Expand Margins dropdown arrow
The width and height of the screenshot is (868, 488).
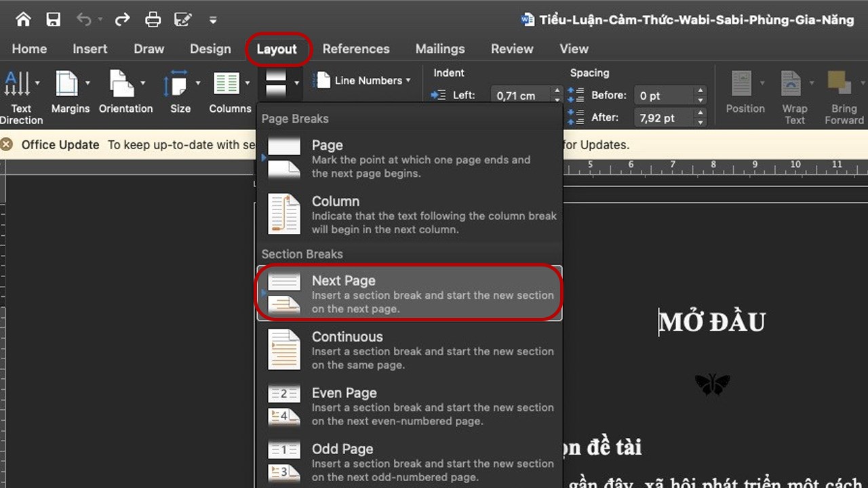(x=87, y=84)
